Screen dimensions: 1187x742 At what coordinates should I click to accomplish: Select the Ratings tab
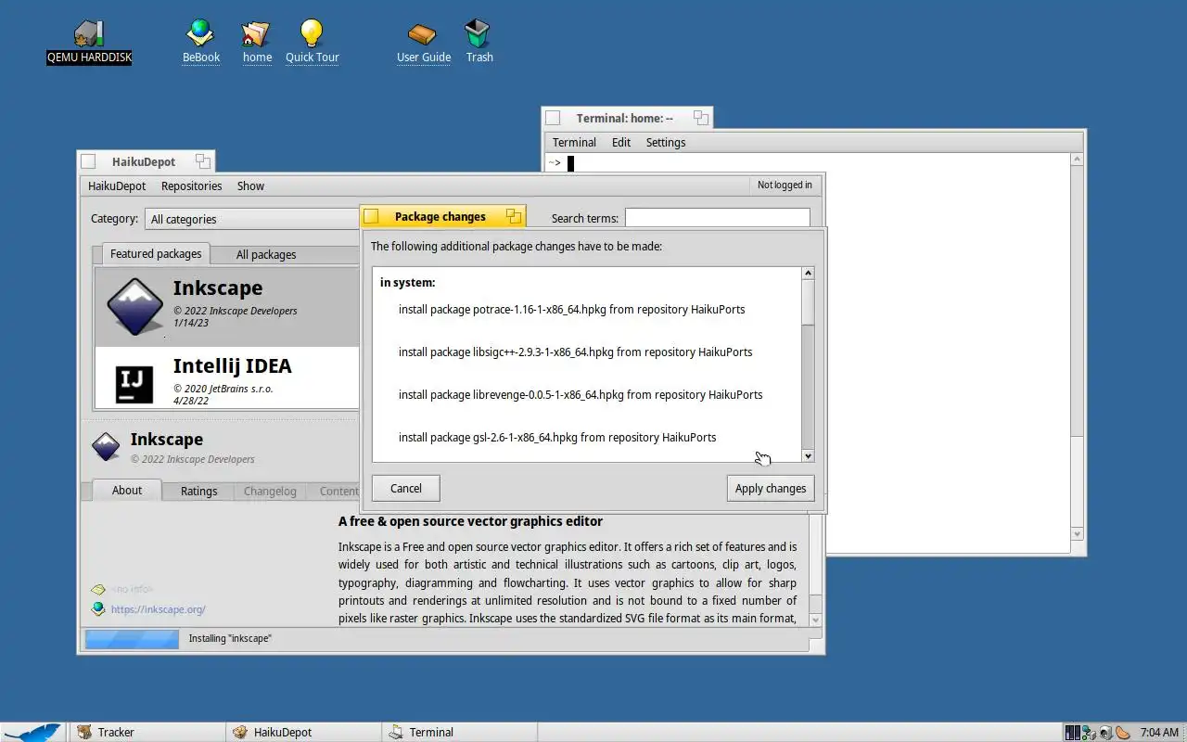click(x=198, y=491)
